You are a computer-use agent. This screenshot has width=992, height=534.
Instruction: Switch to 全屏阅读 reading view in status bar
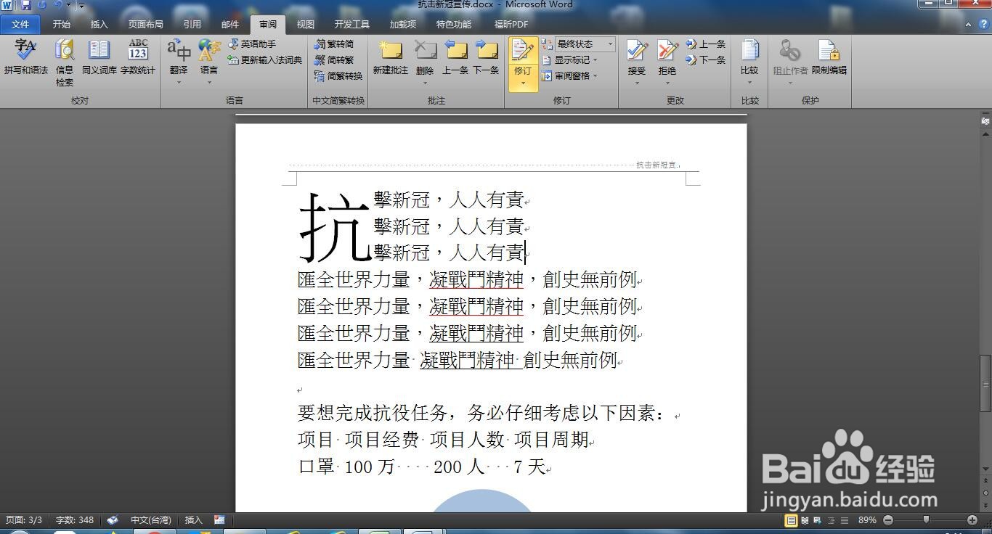pos(805,520)
